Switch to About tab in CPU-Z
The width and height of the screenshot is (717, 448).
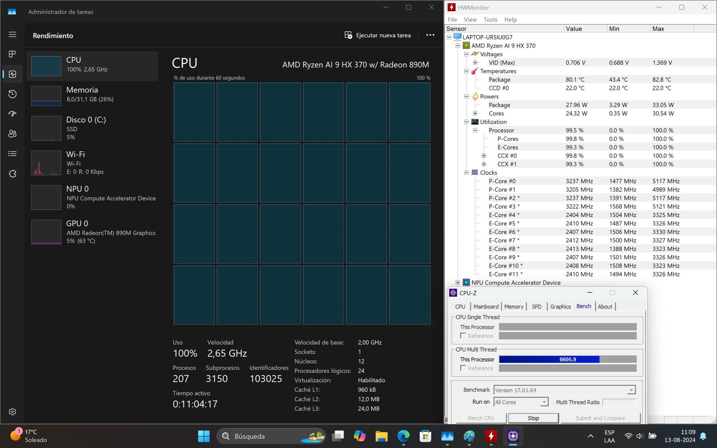point(605,307)
